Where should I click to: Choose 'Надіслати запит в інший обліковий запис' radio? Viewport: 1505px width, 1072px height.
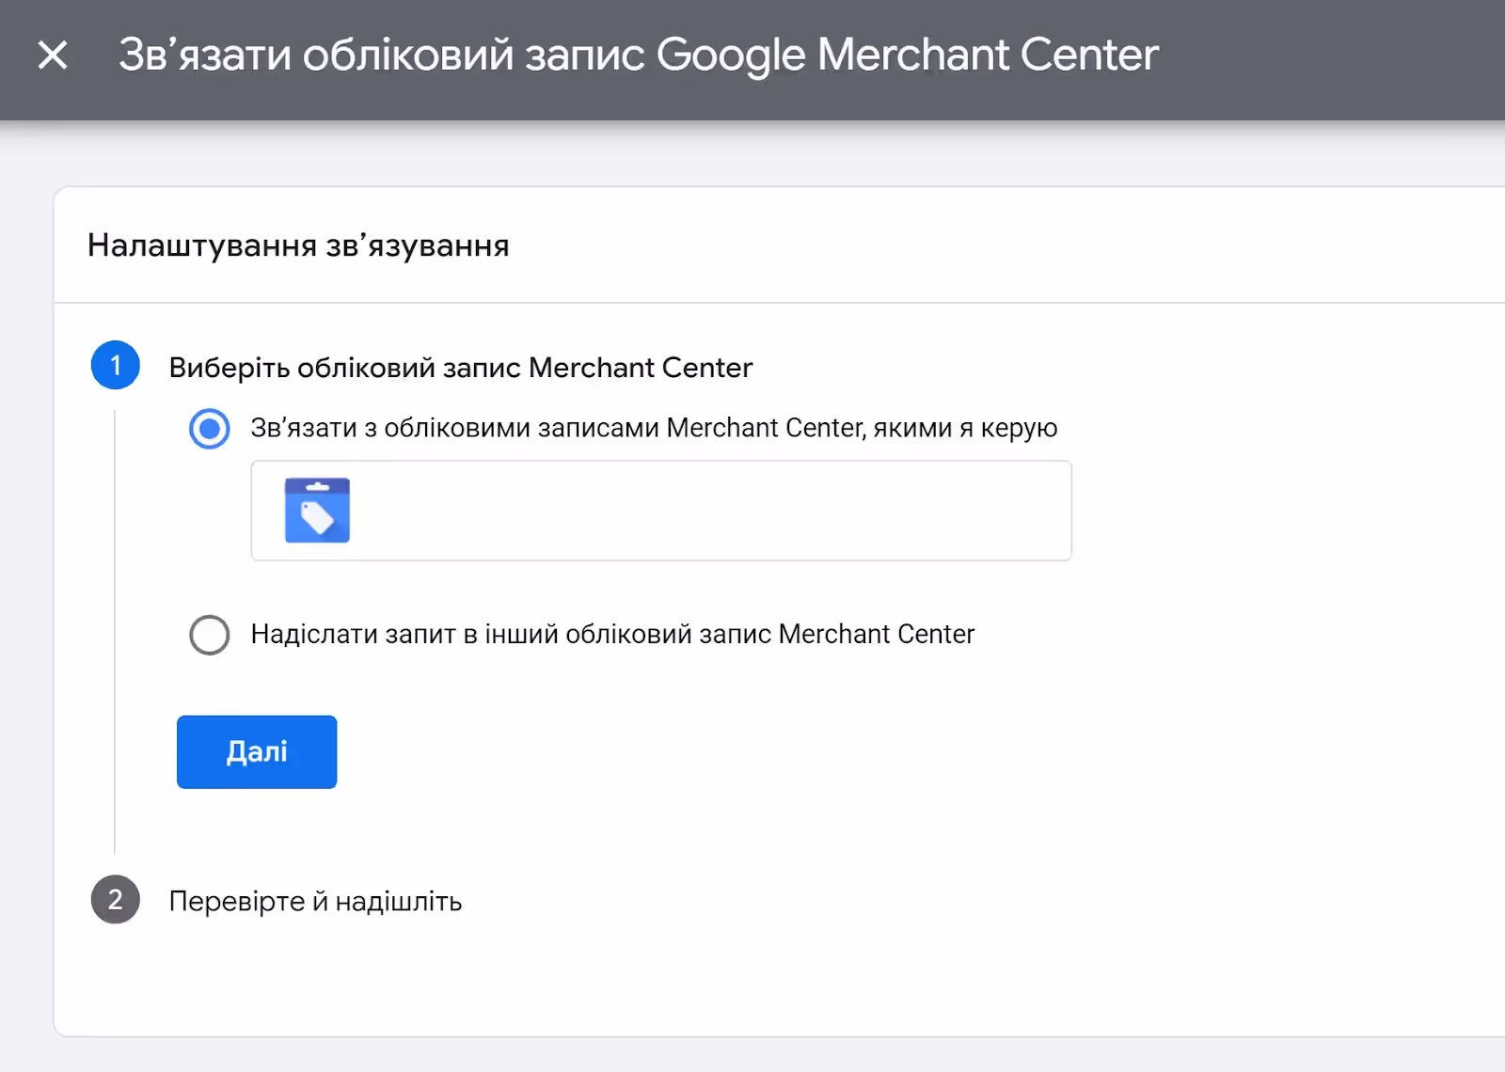click(x=209, y=635)
